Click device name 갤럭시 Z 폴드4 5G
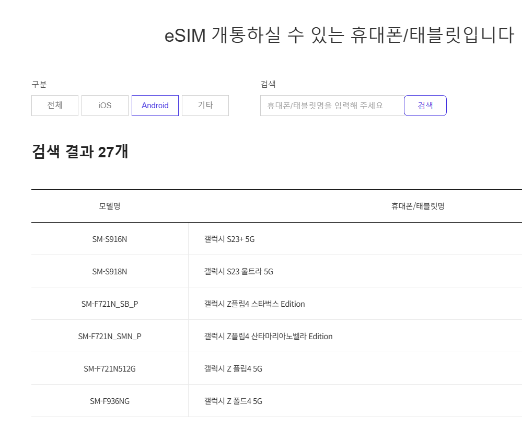The width and height of the screenshot is (522, 428). click(233, 401)
